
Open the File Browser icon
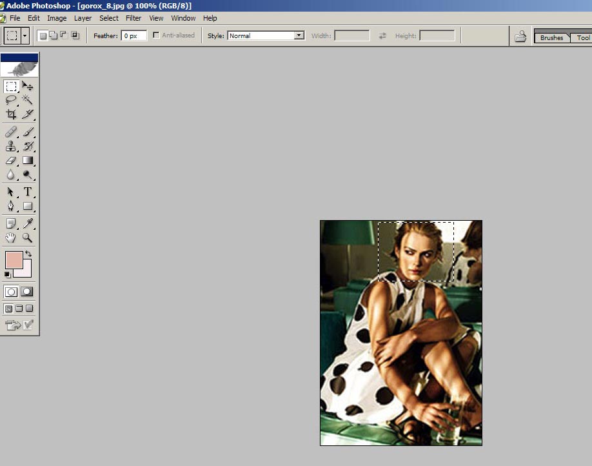click(520, 36)
